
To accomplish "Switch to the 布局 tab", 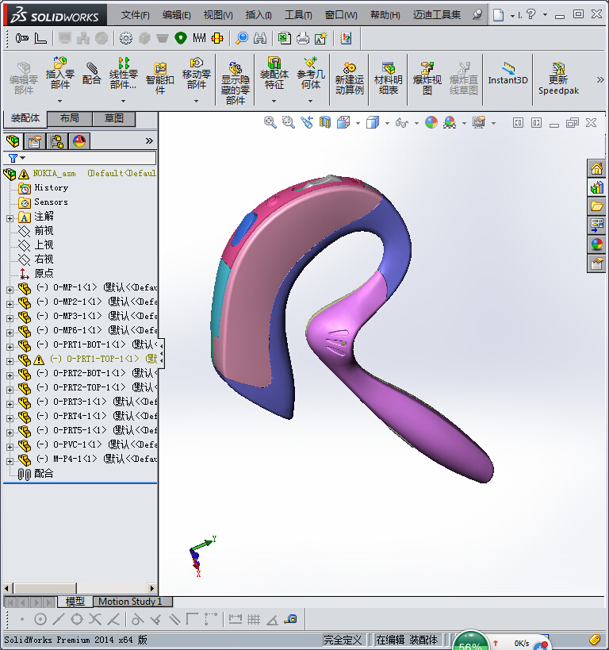I will (x=69, y=118).
